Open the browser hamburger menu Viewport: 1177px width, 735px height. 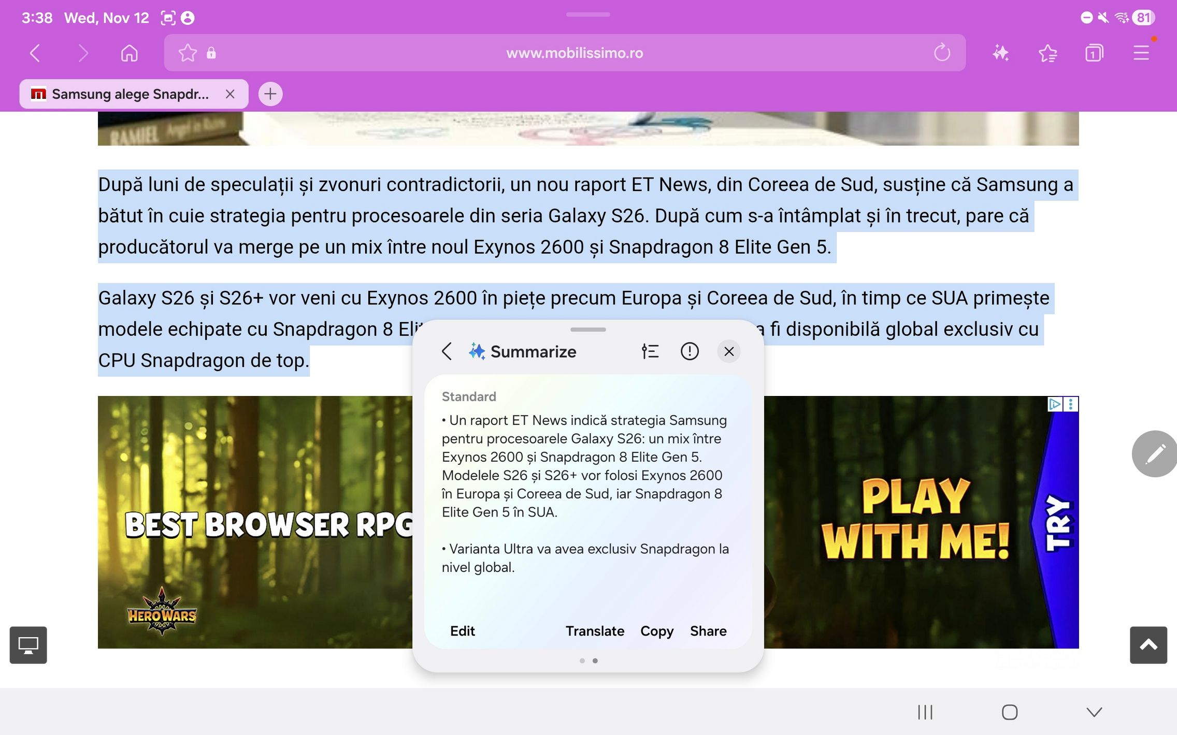(x=1141, y=53)
